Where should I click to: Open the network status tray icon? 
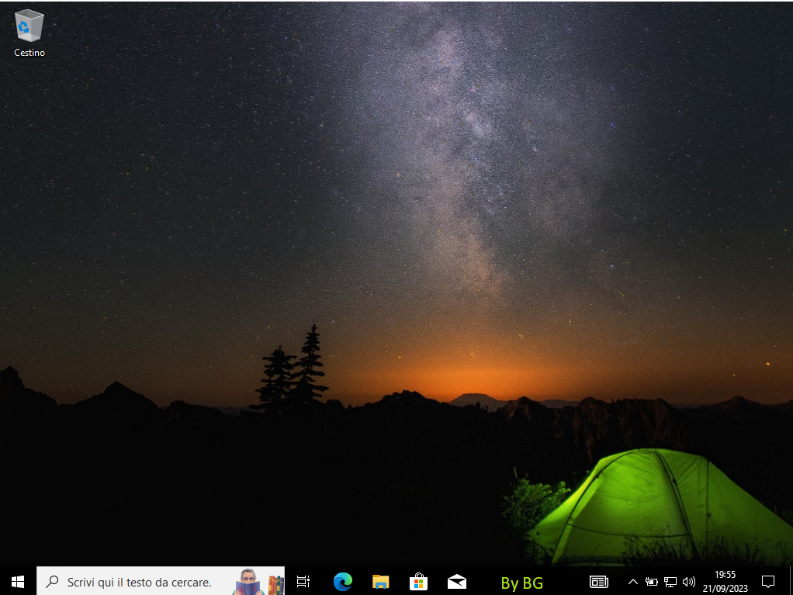pyautogui.click(x=670, y=582)
